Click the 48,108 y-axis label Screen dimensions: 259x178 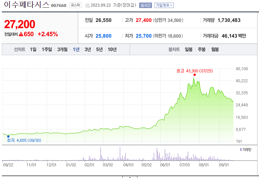tap(242, 69)
